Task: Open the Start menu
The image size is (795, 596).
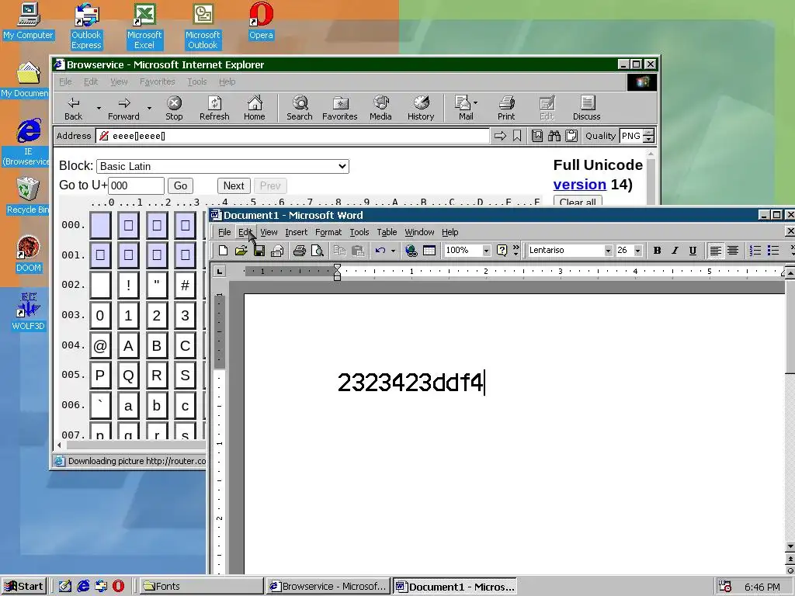Action: (x=24, y=587)
